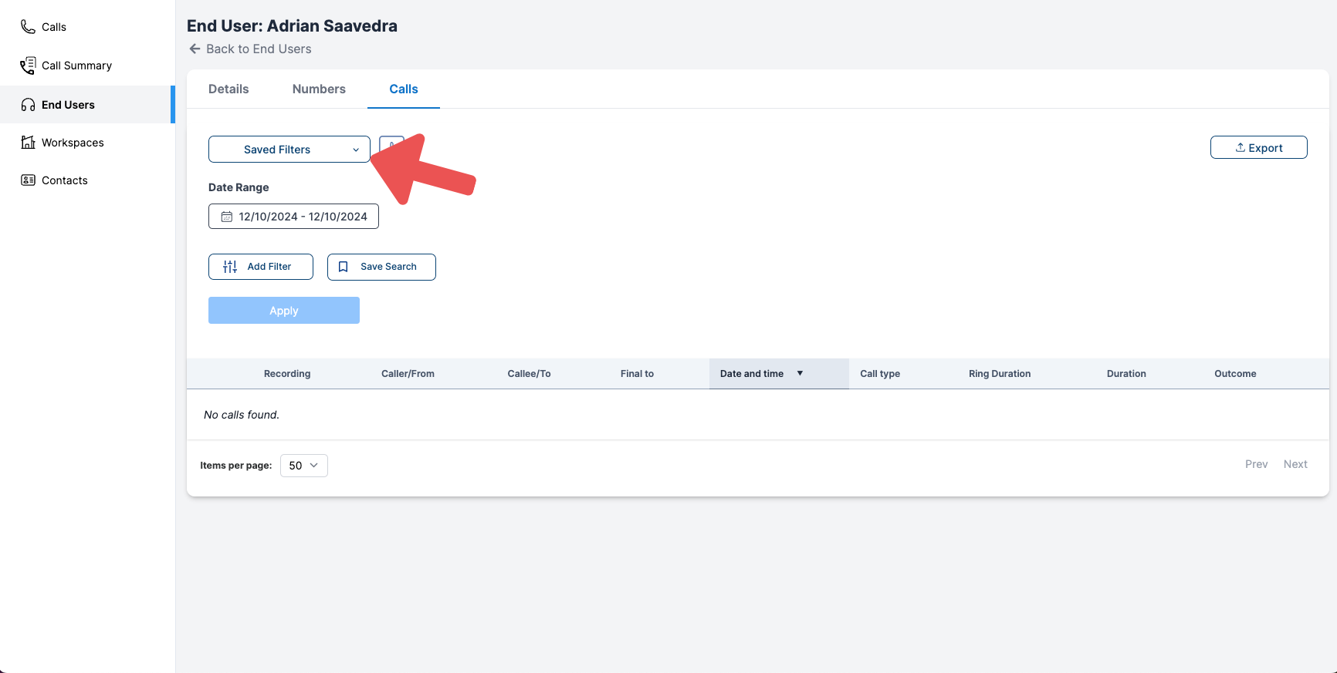Screen dimensions: 1337x673
Task: Click the Ring Duration column header
Action: point(1000,374)
